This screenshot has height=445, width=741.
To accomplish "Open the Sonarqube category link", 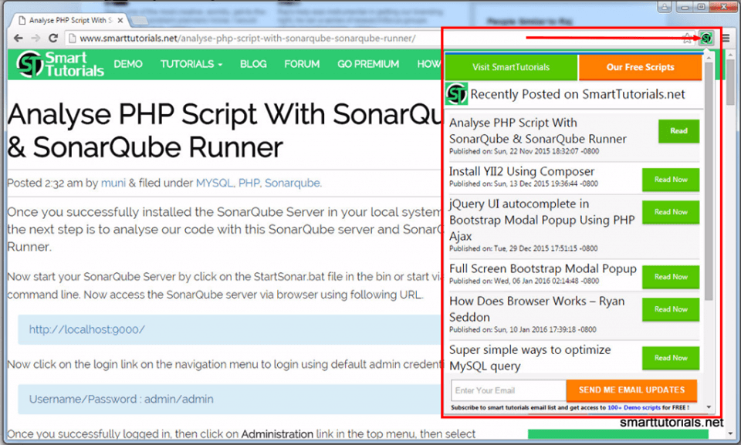I will 293,183.
